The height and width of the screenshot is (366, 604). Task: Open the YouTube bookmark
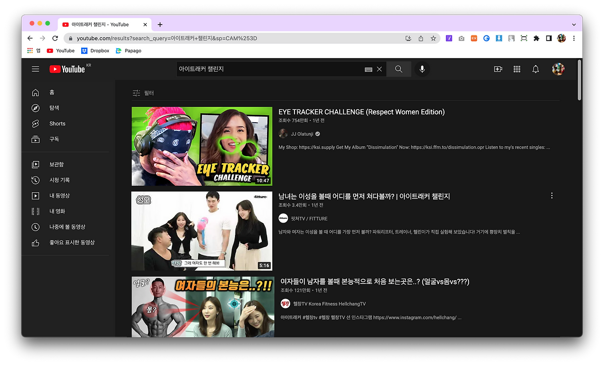pyautogui.click(x=61, y=50)
